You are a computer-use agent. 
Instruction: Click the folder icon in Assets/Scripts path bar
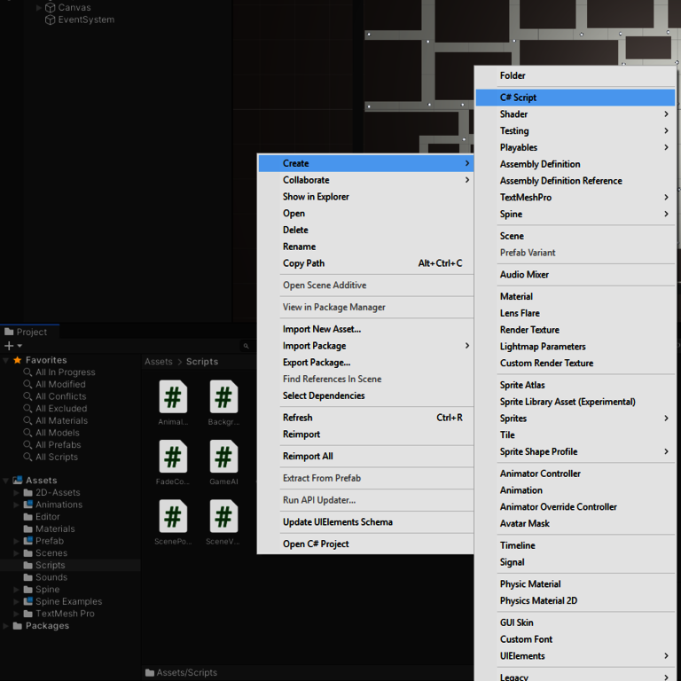pyautogui.click(x=150, y=672)
